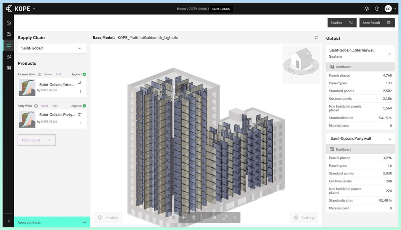Click the Apply products button
Viewport: 401px width, 230px height.
(52, 222)
